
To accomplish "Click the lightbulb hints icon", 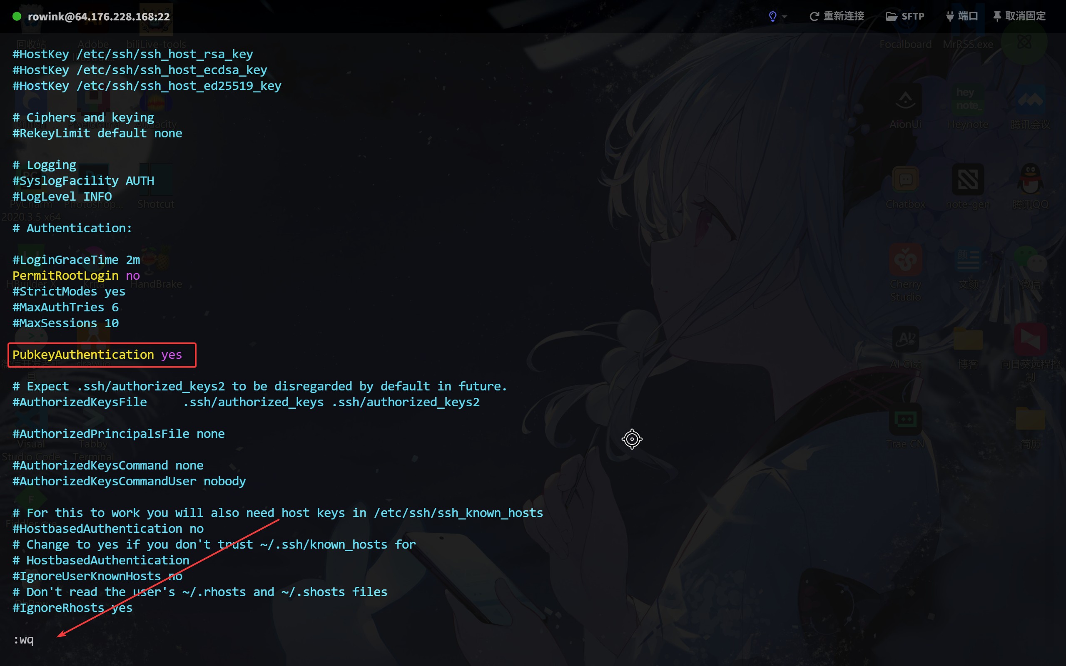I will (772, 17).
